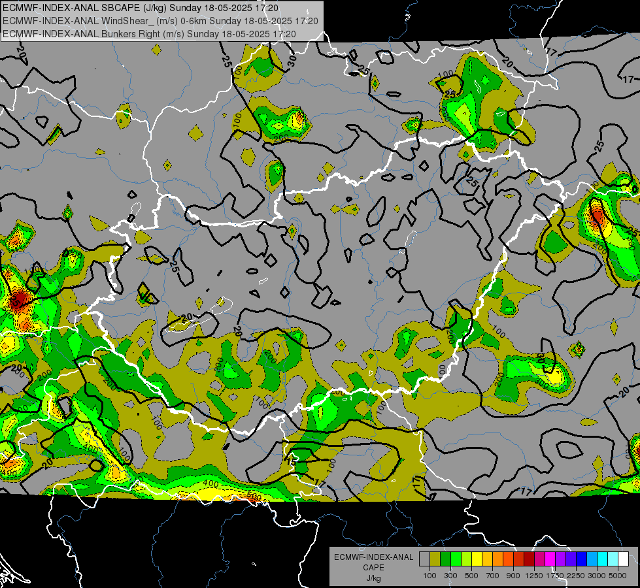Select the 1250 legend scale value
Image resolution: width=640 pixels, height=588 pixels.
[534, 576]
